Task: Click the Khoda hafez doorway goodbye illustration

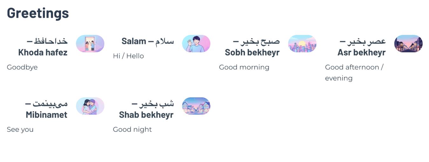Action: tap(90, 43)
